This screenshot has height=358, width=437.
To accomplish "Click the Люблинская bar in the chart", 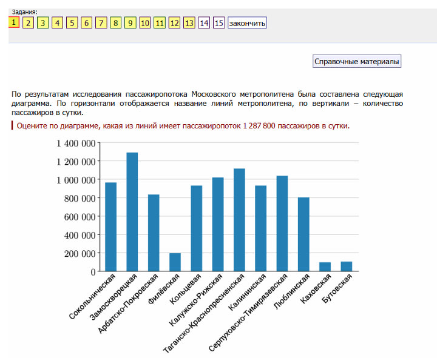I will tap(303, 234).
